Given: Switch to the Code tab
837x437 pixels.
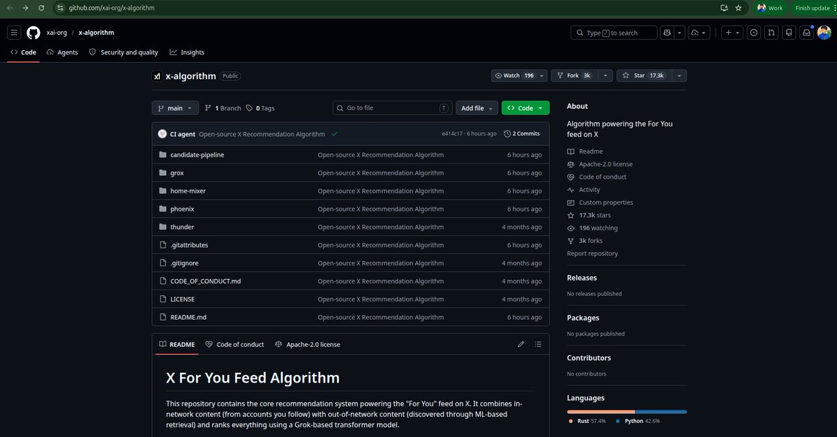Looking at the screenshot, I should pos(23,52).
